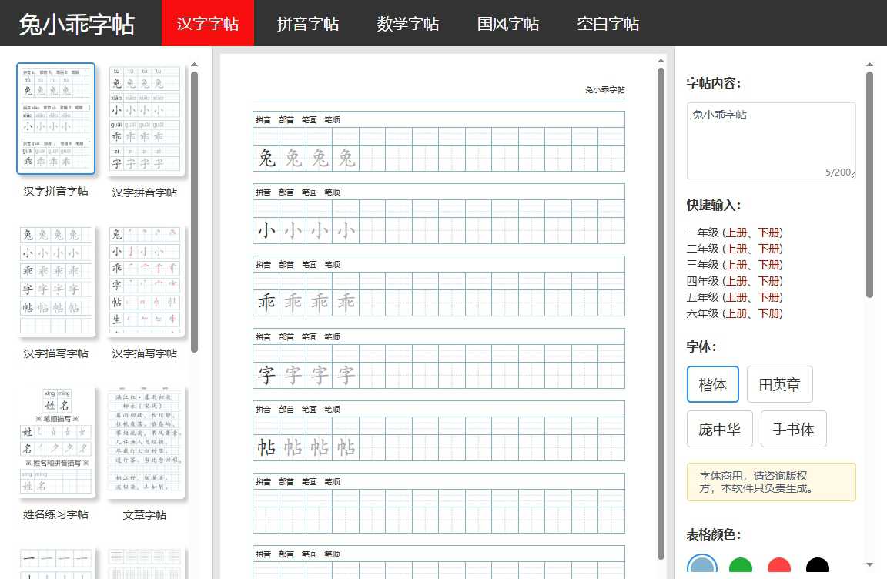Open the 空白字帖 section
This screenshot has width=887, height=579.
[608, 24]
